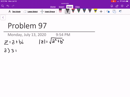Choose the blue pen
130x97 pixels.
[84, 11]
